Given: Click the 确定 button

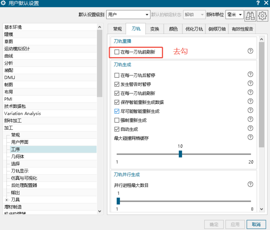Looking at the screenshot, I should [x=214, y=224].
